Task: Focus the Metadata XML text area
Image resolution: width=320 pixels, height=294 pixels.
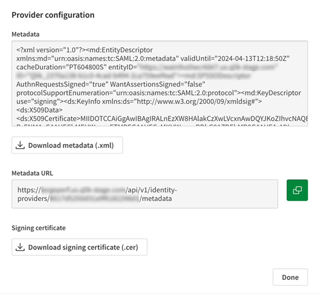Action: point(160,83)
